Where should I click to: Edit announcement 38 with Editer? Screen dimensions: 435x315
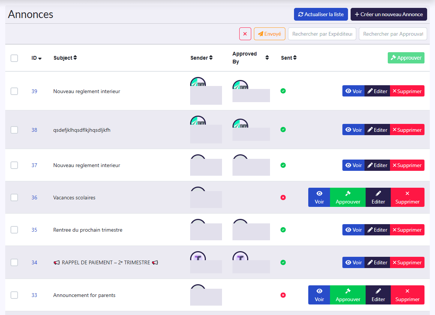click(377, 130)
